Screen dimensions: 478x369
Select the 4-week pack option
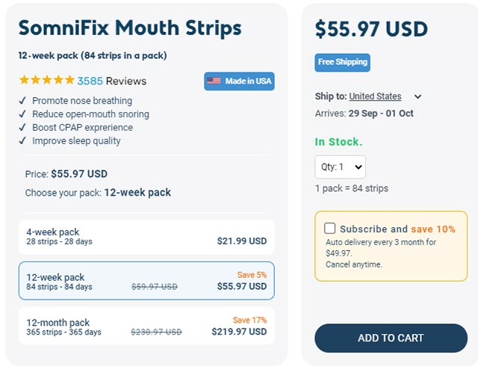coord(146,237)
